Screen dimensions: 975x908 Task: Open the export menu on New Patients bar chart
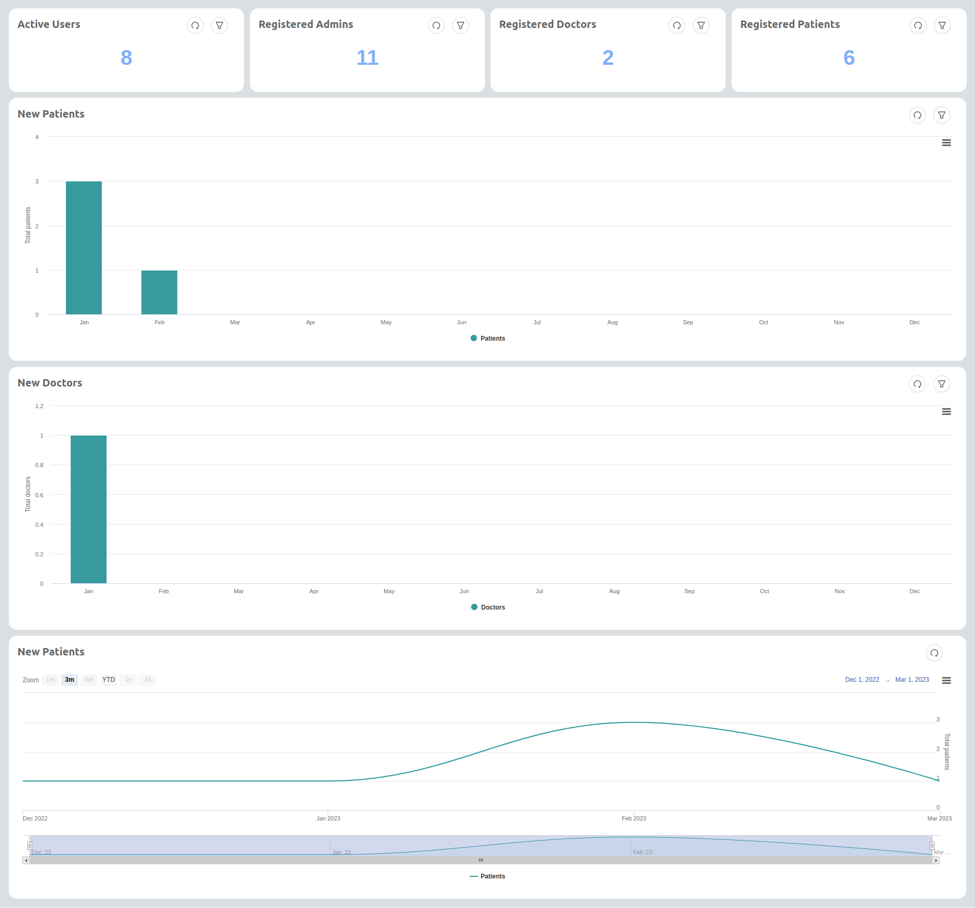pos(946,142)
